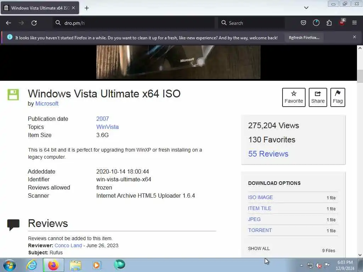The width and height of the screenshot is (363, 272).
Task: Click the item preview image thumbnail
Action: click(x=178, y=62)
